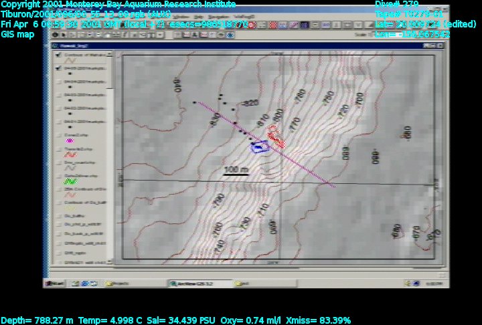The width and height of the screenshot is (482, 325).
Task: Turn on the Dino2dives.shp theme checkbox
Action: pyautogui.click(x=56, y=175)
